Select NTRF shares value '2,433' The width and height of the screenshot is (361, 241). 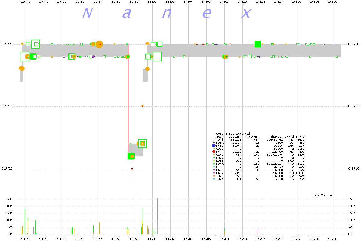(278, 167)
